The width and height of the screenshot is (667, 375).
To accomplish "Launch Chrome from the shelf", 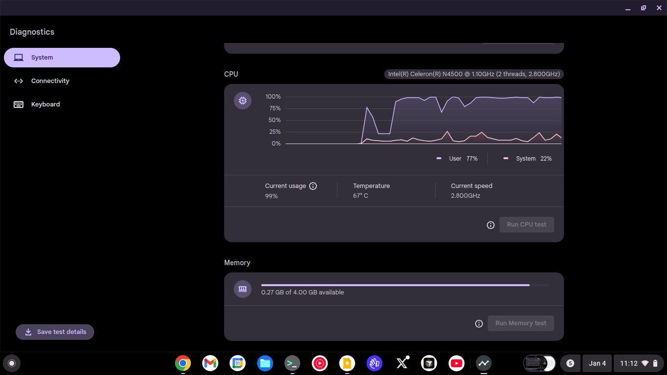I will pos(183,363).
